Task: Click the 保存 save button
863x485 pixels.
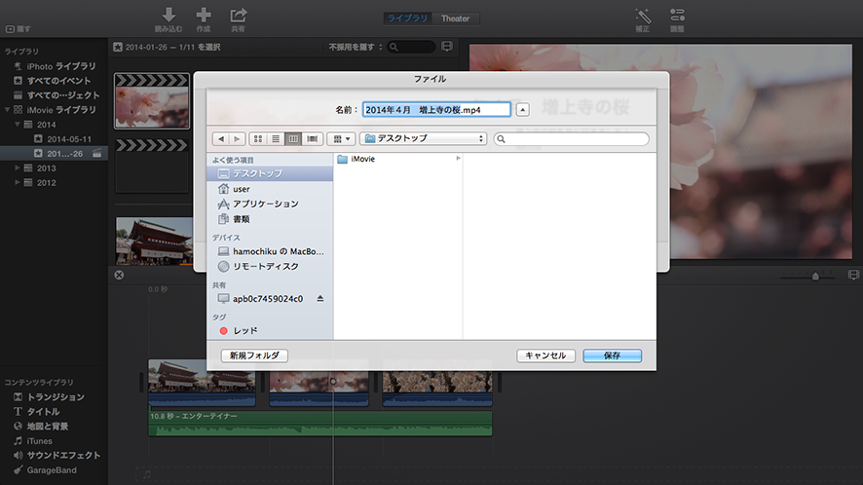Action: [x=612, y=355]
